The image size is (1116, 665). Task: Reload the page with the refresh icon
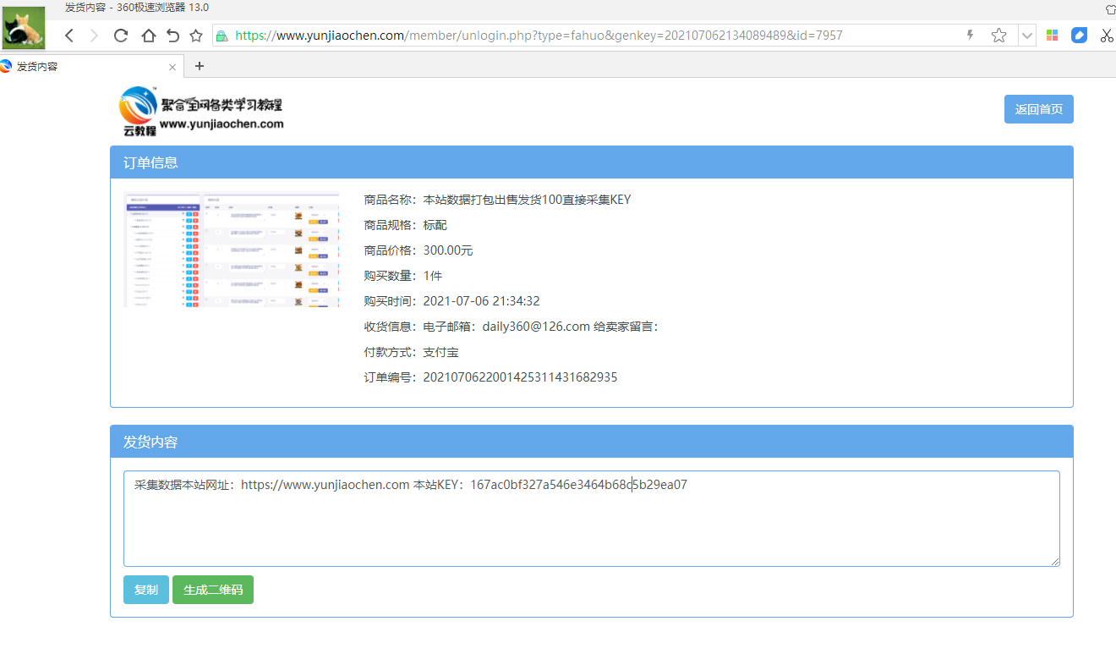click(121, 36)
